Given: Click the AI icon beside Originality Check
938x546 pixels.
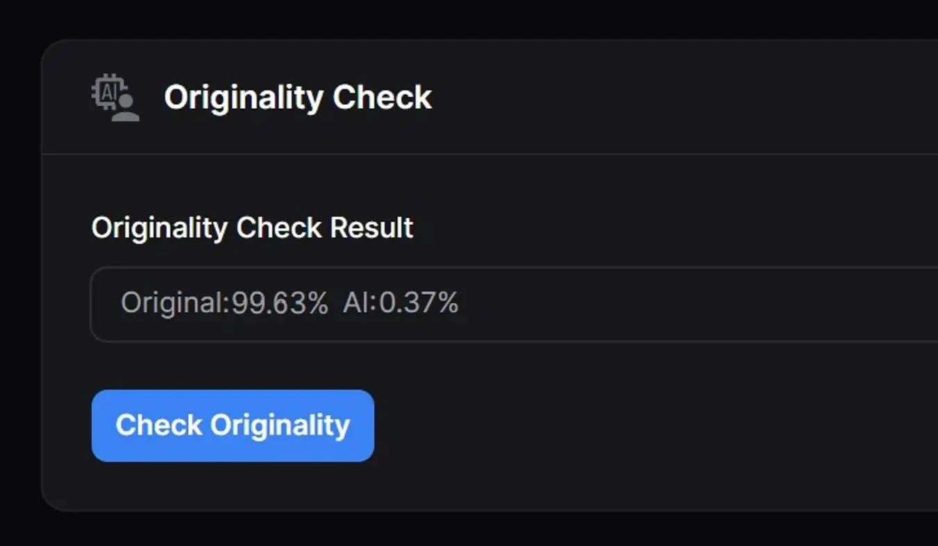Looking at the screenshot, I should (115, 98).
